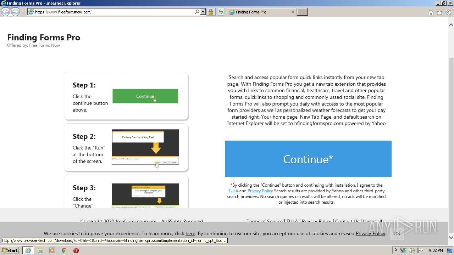Screen dimensions: 454x255
Task: Close the Finding Forms Pro tab
Action: click(x=293, y=12)
